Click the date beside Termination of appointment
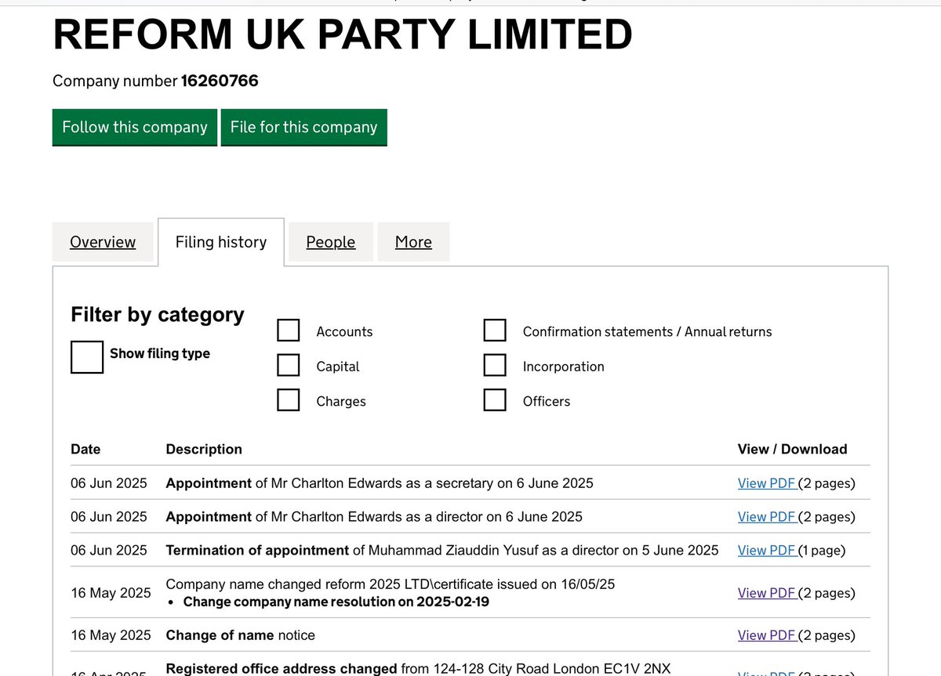Screen dimensions: 941x676 coord(109,551)
